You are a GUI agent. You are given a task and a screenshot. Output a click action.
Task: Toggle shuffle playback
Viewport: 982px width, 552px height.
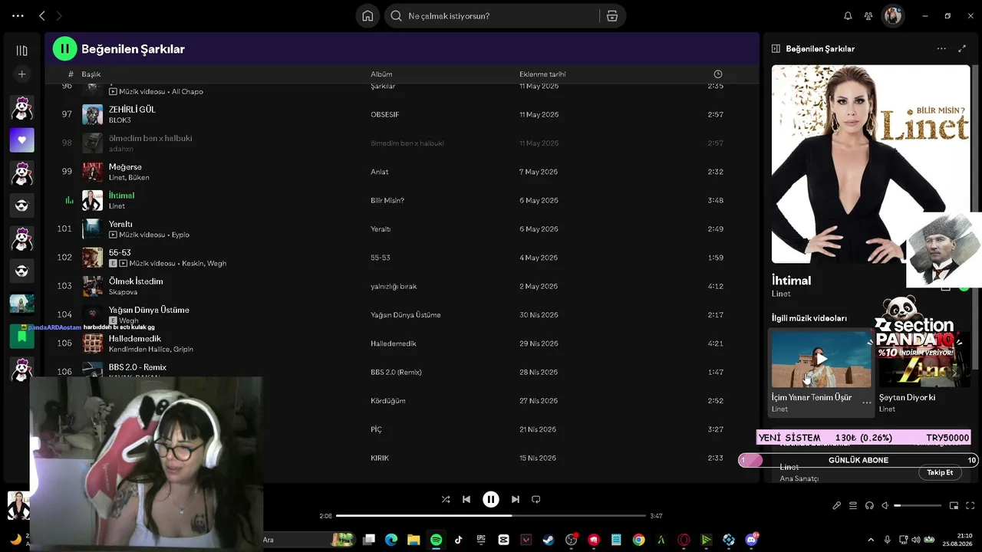(x=446, y=499)
